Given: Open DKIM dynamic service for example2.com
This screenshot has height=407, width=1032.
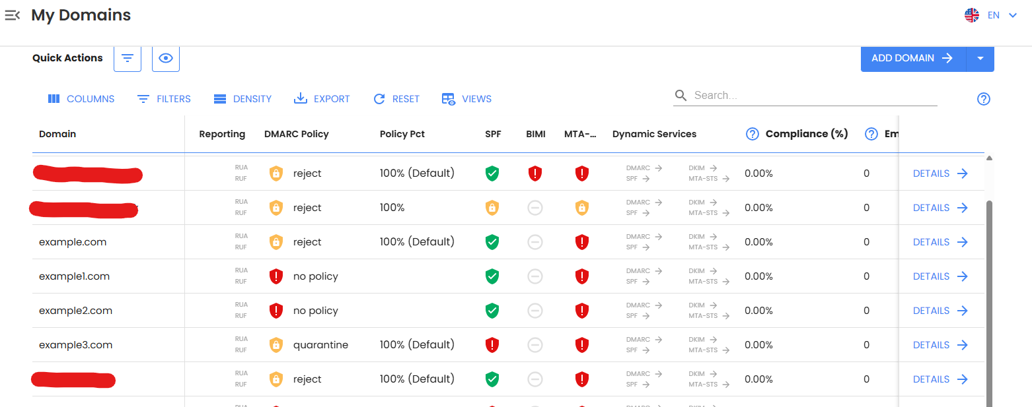Looking at the screenshot, I should tap(703, 305).
